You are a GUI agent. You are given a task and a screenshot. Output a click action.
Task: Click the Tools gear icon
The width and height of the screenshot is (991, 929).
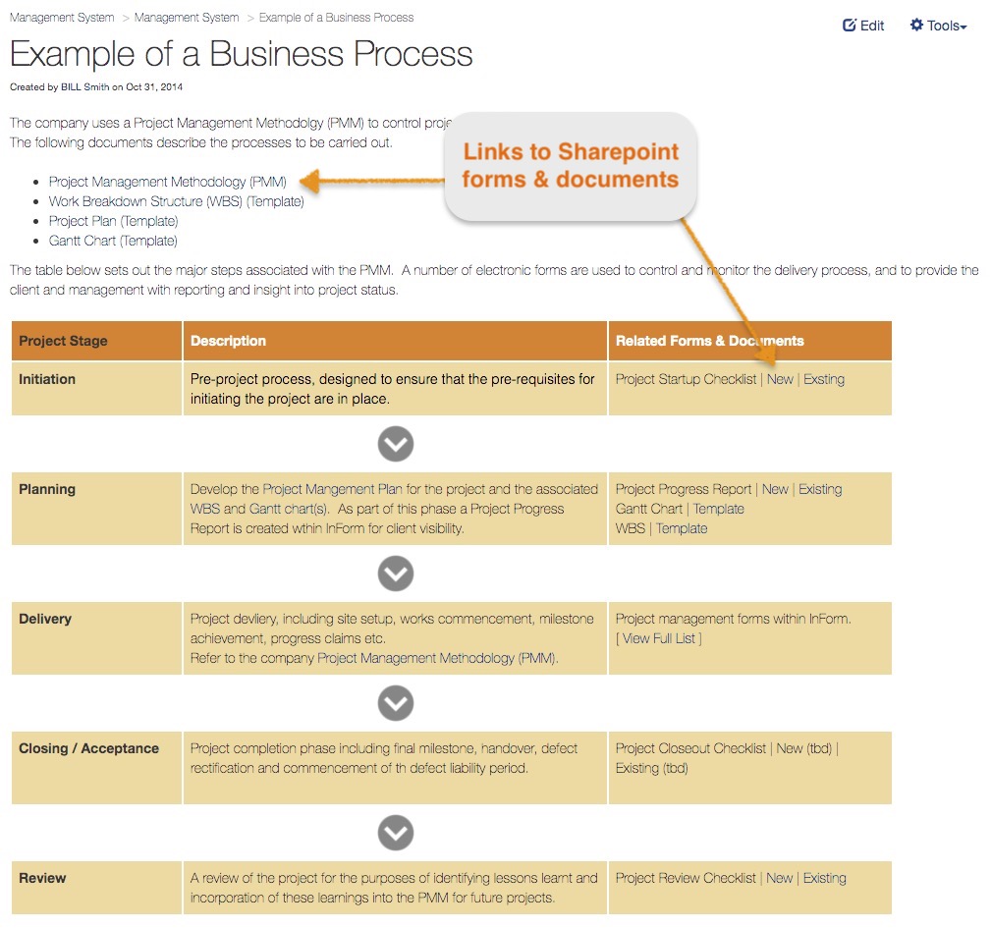[916, 26]
